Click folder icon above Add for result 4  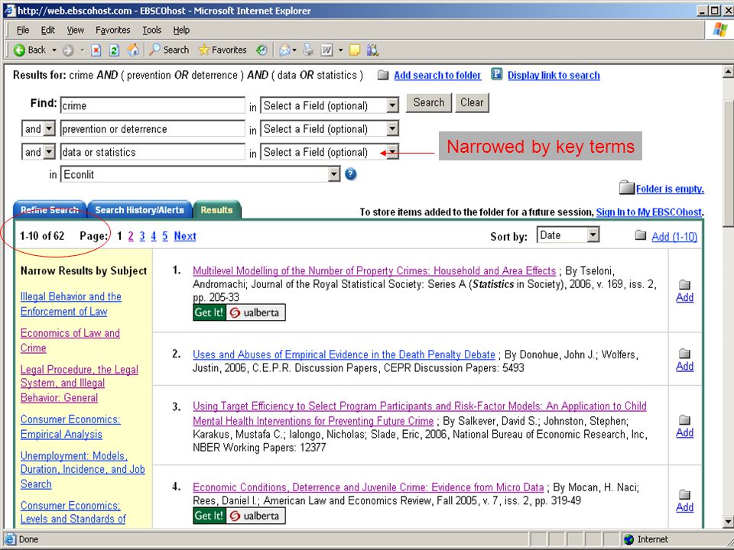(684, 494)
